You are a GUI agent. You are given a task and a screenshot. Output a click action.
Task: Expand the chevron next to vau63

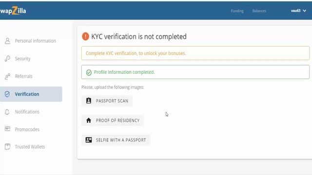click(x=304, y=11)
